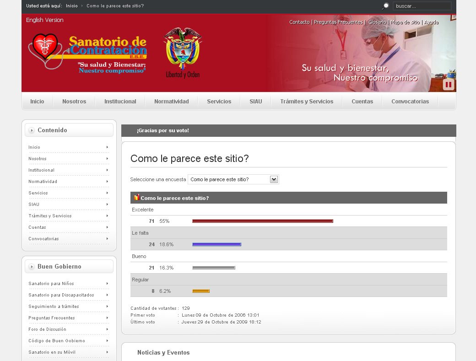Viewport: 476px width, 361px height.
Task: Pause the banner slideshow
Action: (448, 84)
